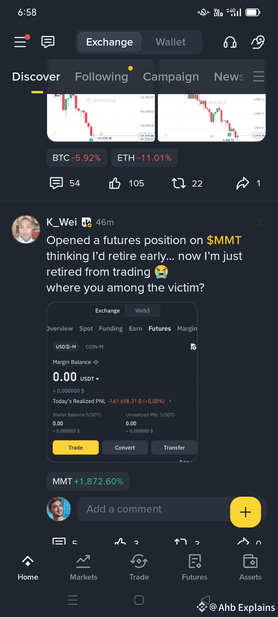278x617 pixels.
Task: Open the Campaign tab
Action: click(171, 77)
